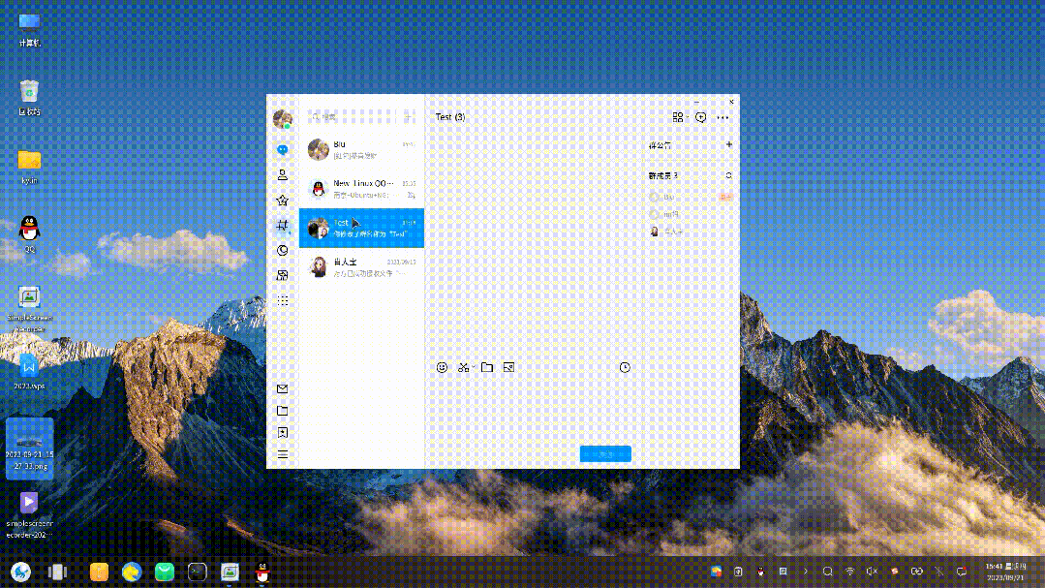This screenshot has height=588, width=1045.
Task: Open the hamburger main menu at sidebar bottom
Action: point(283,454)
